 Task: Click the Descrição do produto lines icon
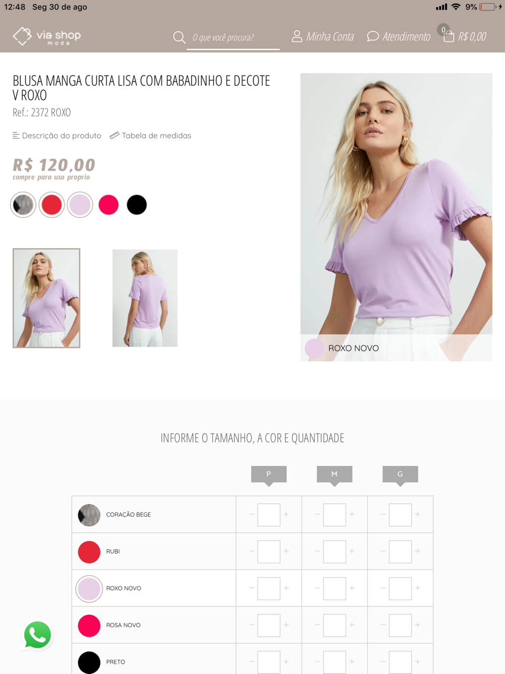click(16, 135)
